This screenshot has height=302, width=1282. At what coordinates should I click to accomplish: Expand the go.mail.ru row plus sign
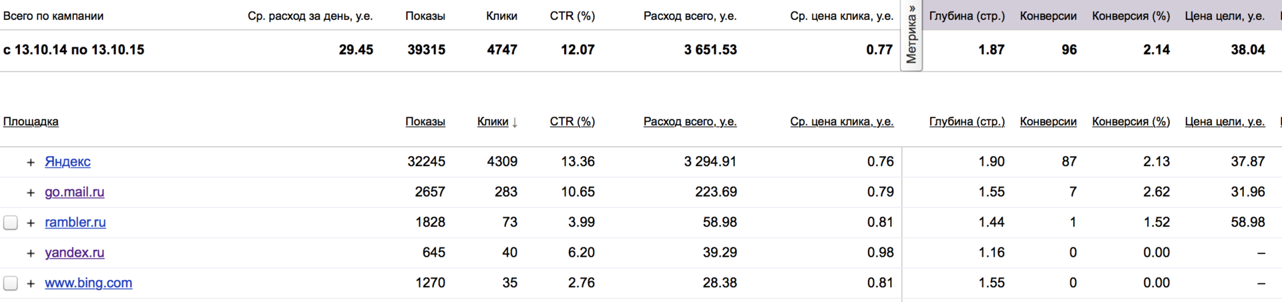31,193
